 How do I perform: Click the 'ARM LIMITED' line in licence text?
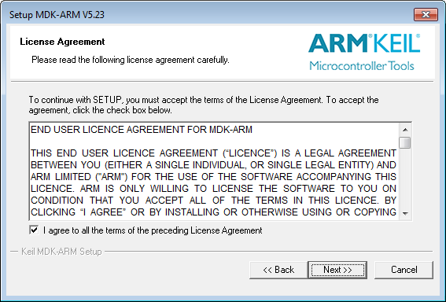[x=213, y=177]
